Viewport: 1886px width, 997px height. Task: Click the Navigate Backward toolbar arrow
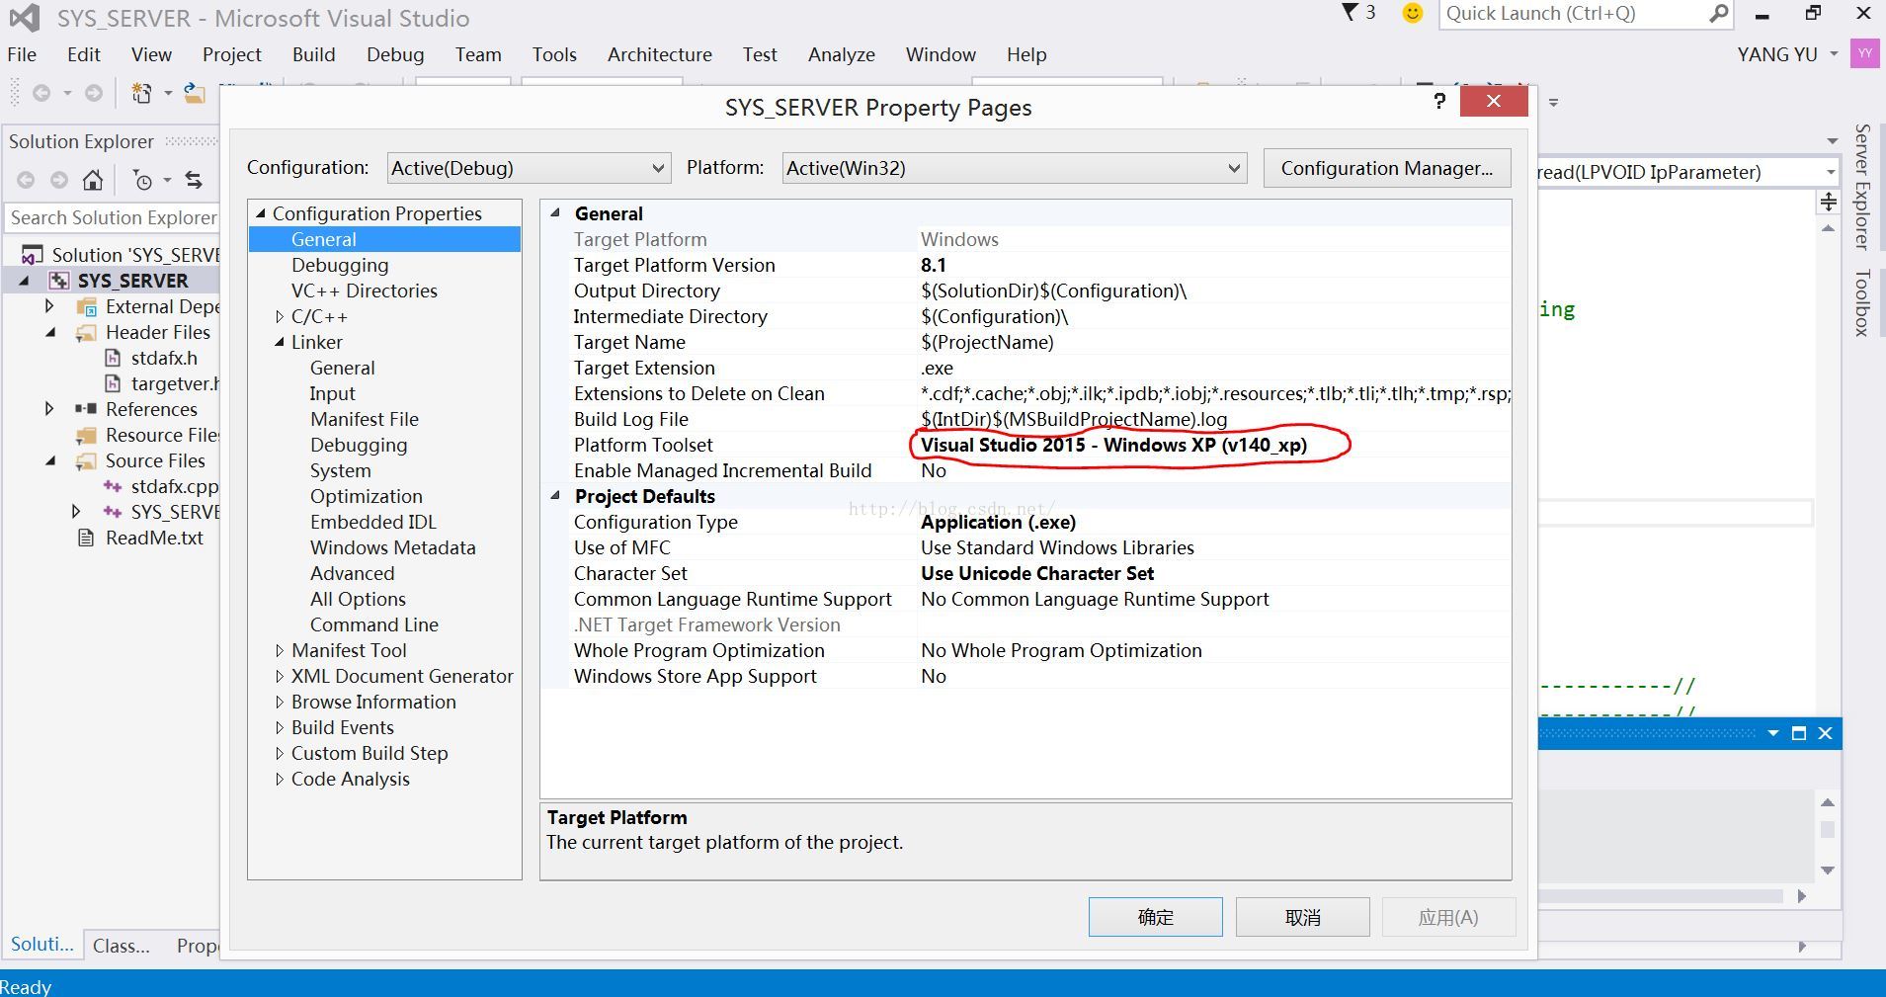point(41,93)
